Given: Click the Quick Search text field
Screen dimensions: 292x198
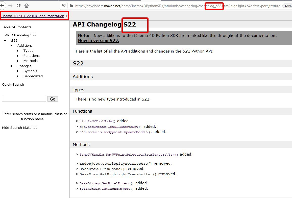Looking at the screenshot, I should [24, 99].
